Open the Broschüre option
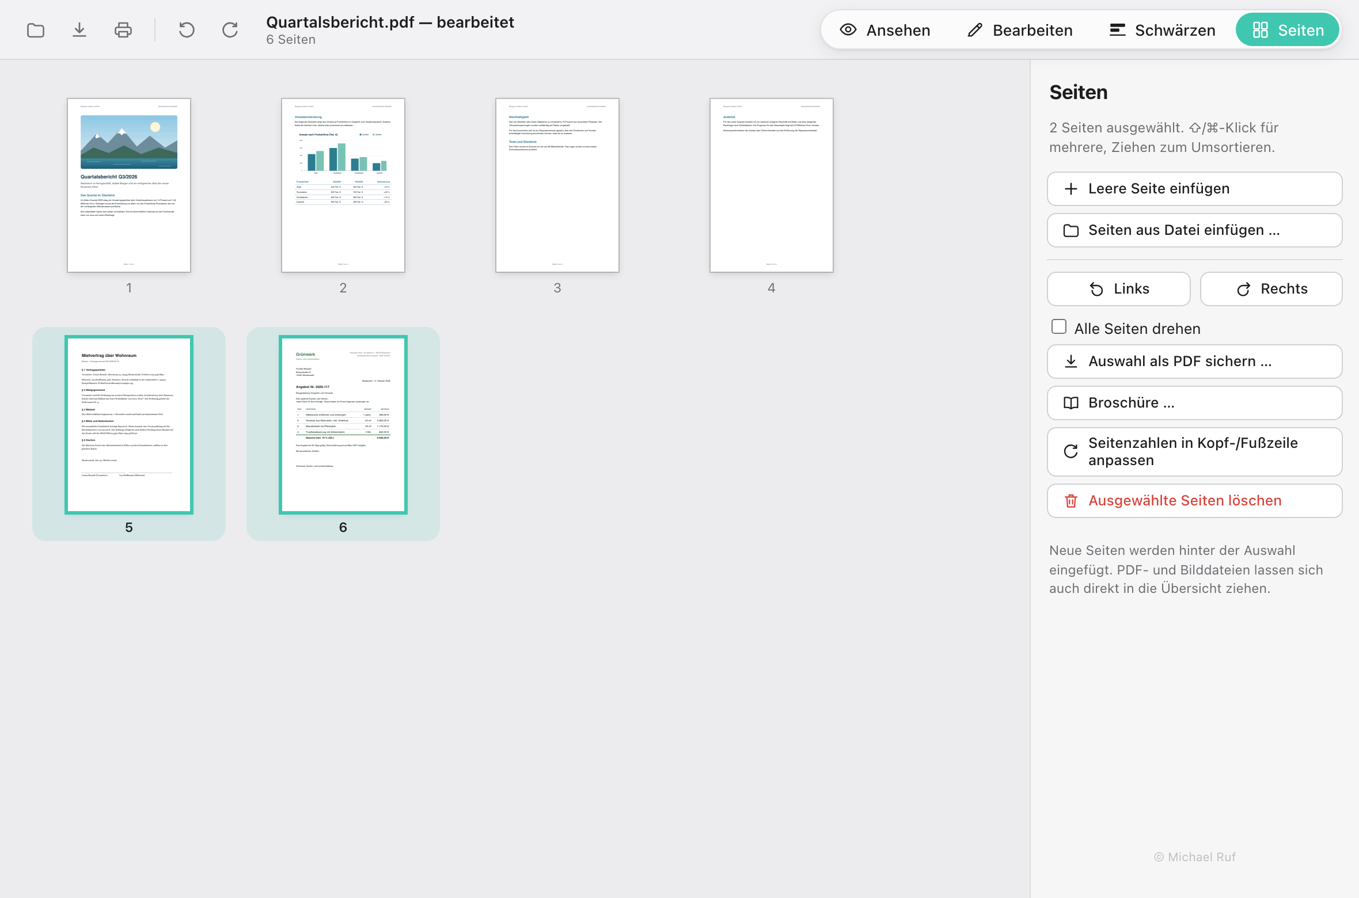This screenshot has height=898, width=1359. click(1194, 403)
